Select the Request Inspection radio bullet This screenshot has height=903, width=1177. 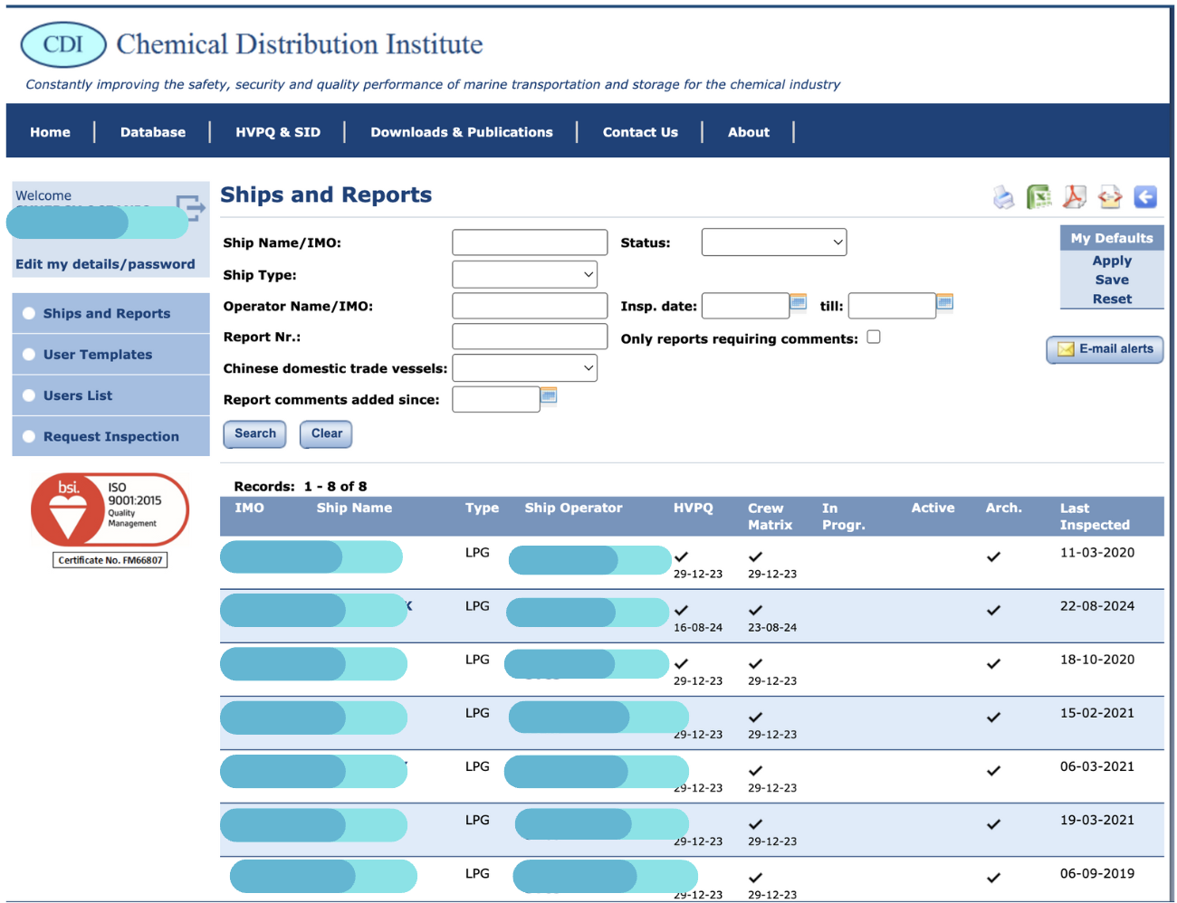29,436
